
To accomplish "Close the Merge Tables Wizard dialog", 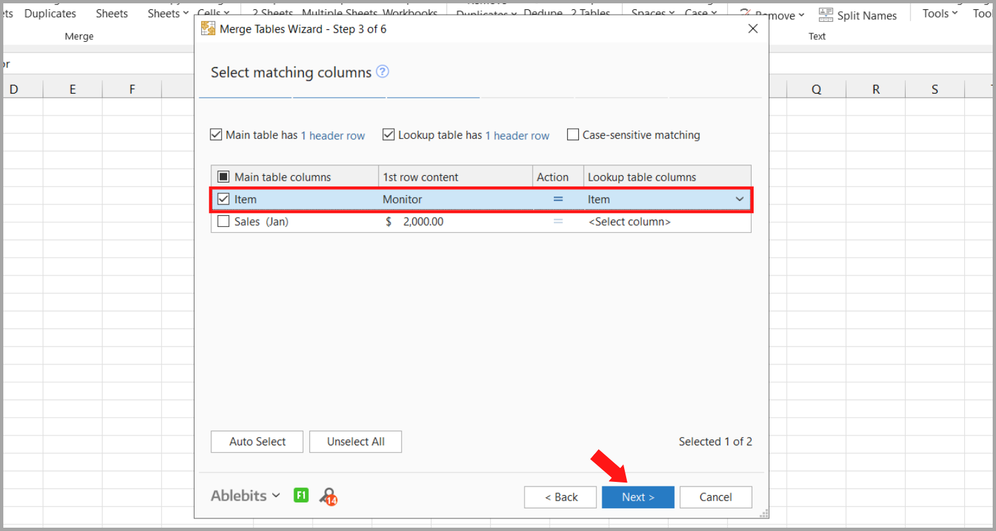I will pyautogui.click(x=752, y=29).
